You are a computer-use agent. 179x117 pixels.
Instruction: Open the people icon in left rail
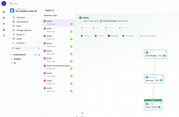coord(4,24)
